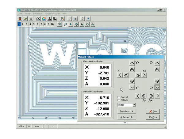Jog Y+ with the single up arrow
184x139 pixels.
[132, 63]
